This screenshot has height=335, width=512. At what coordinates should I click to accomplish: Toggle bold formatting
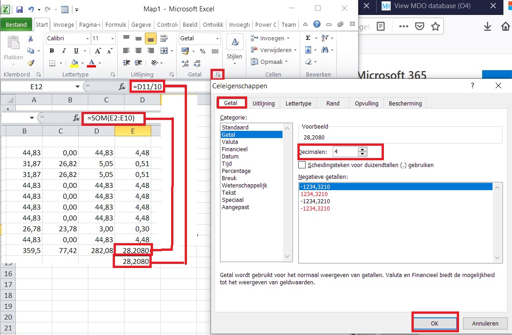click(x=52, y=51)
